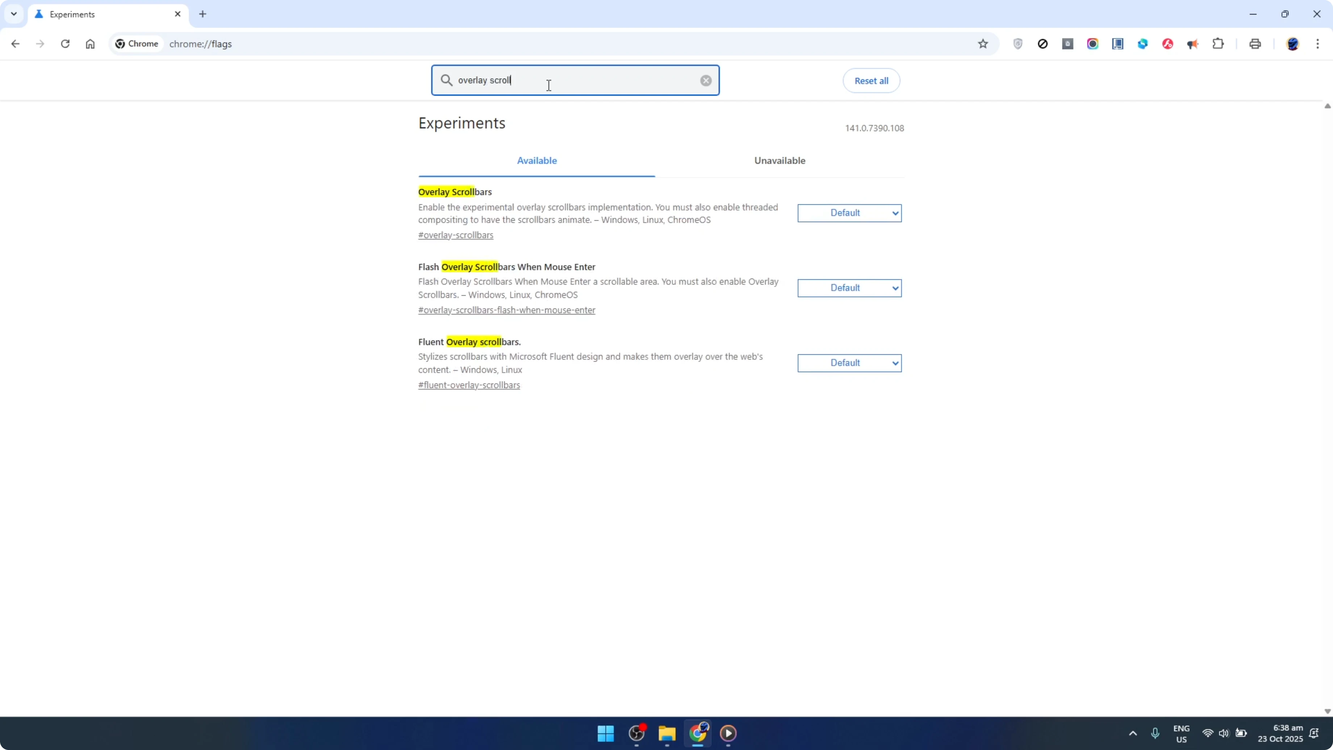Viewport: 1333px width, 750px height.
Task: Click the megaphone announcement icon
Action: click(x=1192, y=44)
